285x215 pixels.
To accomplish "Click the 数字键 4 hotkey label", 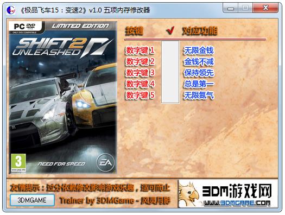I will pyautogui.click(x=140, y=84).
